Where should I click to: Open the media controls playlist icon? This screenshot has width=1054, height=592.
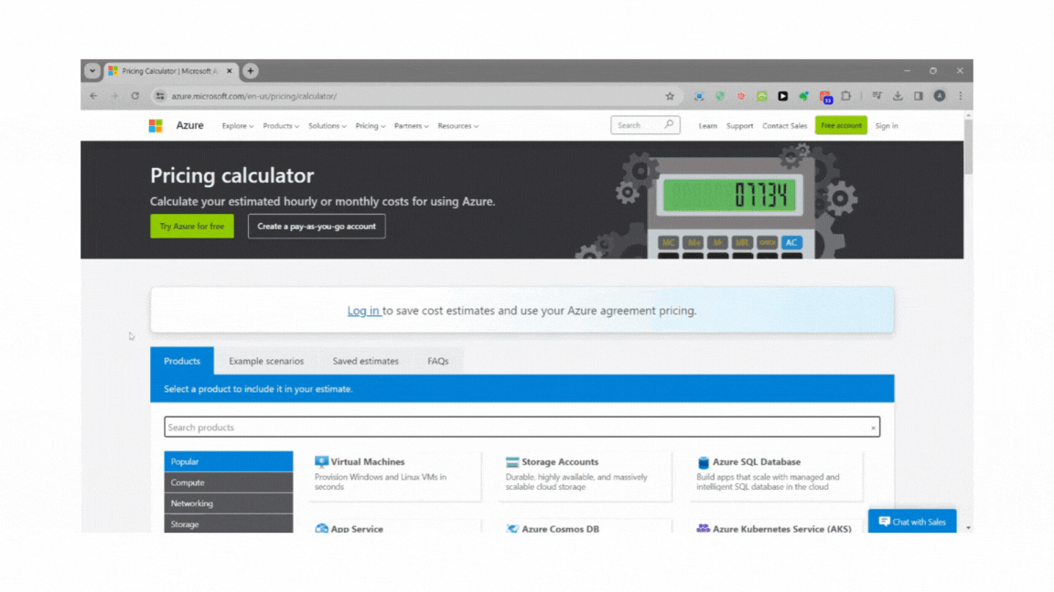pos(877,96)
